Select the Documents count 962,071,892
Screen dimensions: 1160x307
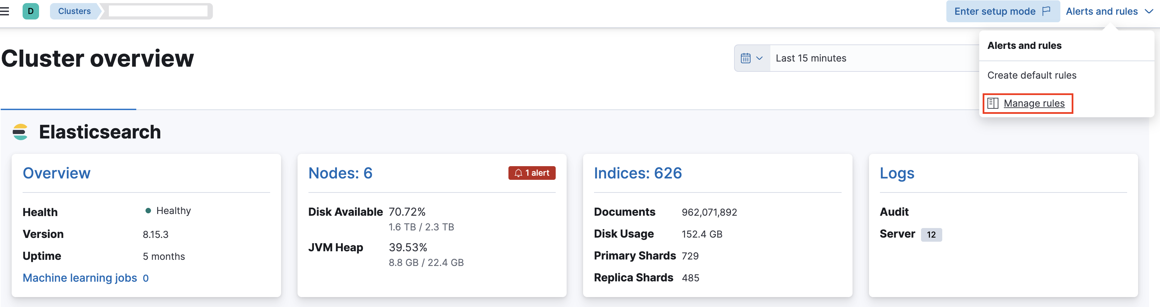coord(709,212)
